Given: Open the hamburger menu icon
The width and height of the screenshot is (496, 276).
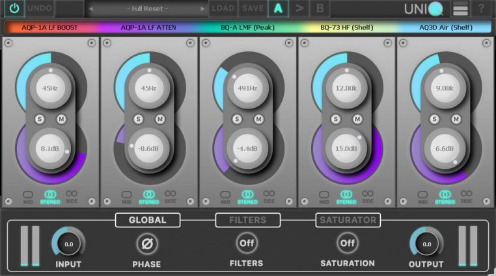Looking at the screenshot, I should tap(461, 9).
